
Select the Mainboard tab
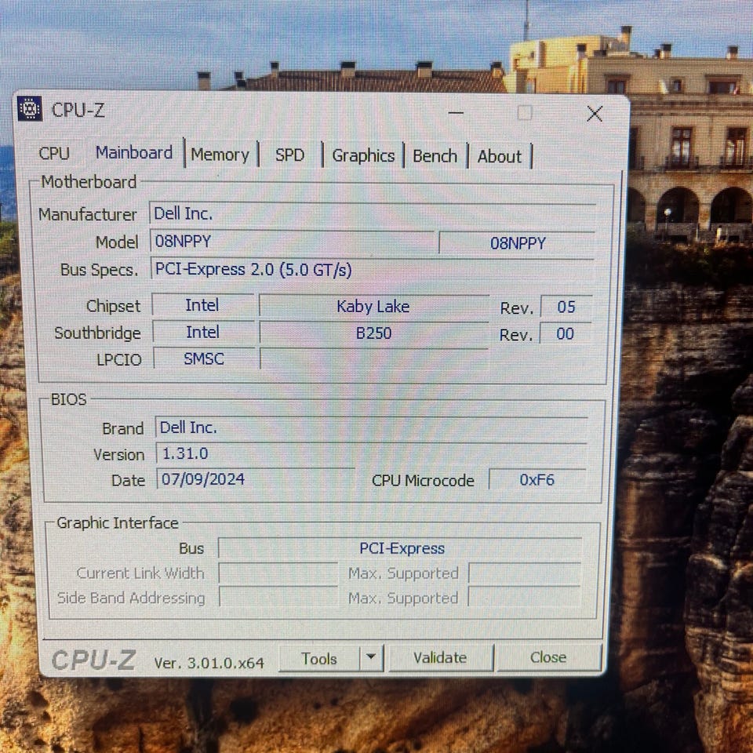click(x=134, y=153)
